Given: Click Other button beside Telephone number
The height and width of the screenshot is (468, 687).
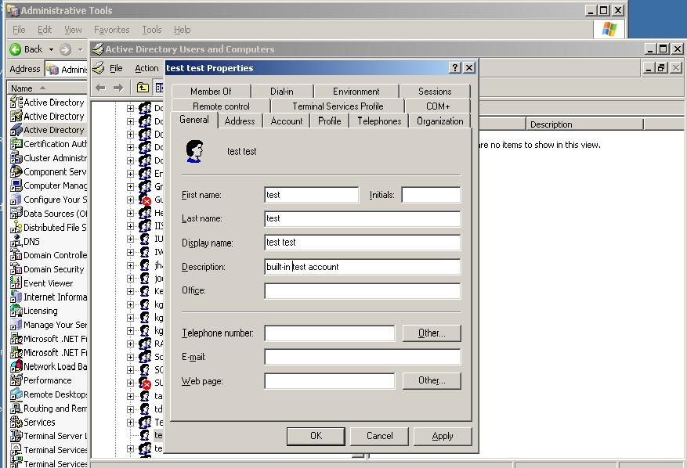Looking at the screenshot, I should pos(432,333).
